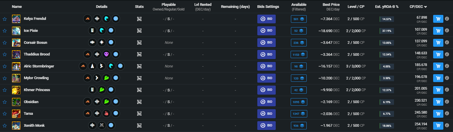
Task: Expand 1153 available listings for Thaddius Brood
Action: (x=298, y=54)
